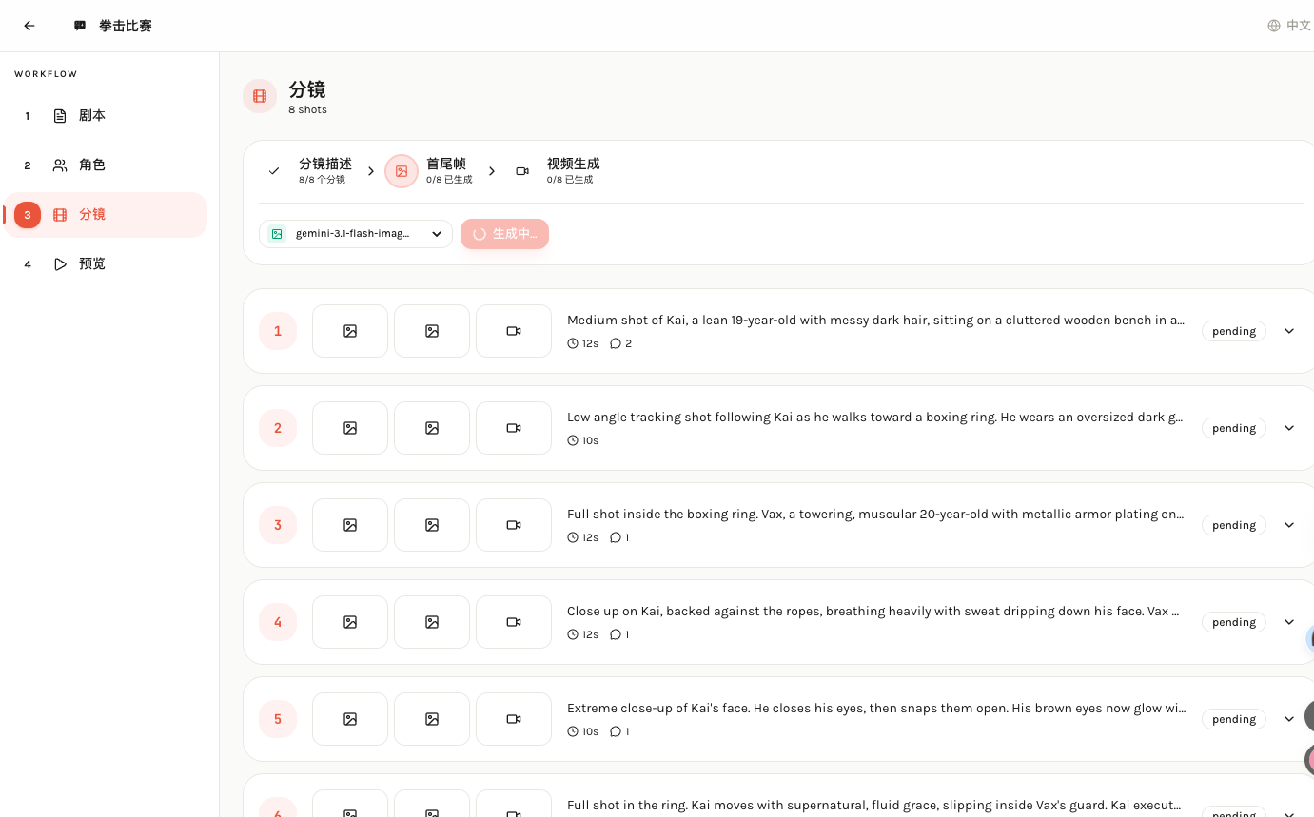Select the 分镜描述 stage
1314x817 pixels.
[x=324, y=170]
